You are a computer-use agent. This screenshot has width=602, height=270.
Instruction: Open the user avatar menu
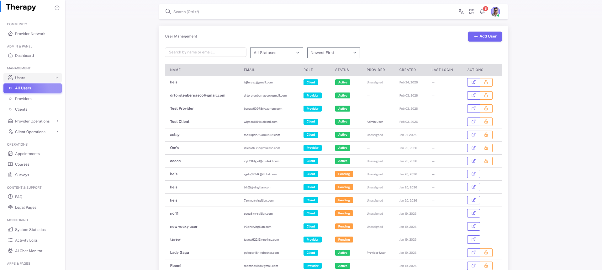[x=495, y=12]
